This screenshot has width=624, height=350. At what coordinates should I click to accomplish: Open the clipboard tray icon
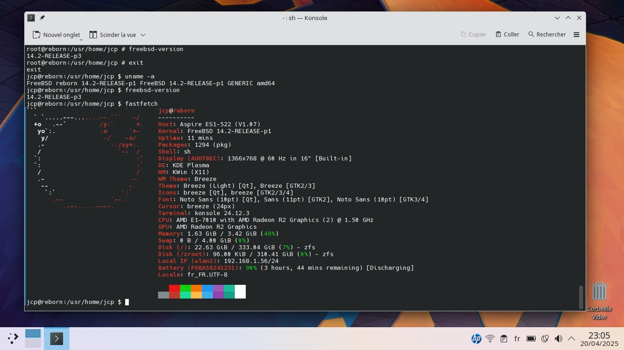point(503,339)
